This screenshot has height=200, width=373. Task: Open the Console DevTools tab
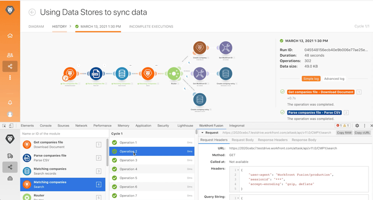[x=46, y=126]
